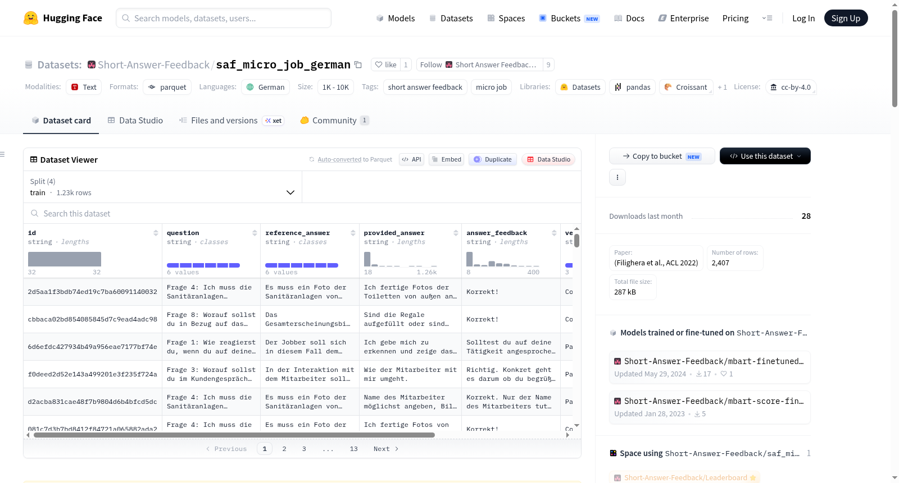899x483 pixels.
Task: Open Buckets in top navigation
Action: click(569, 18)
